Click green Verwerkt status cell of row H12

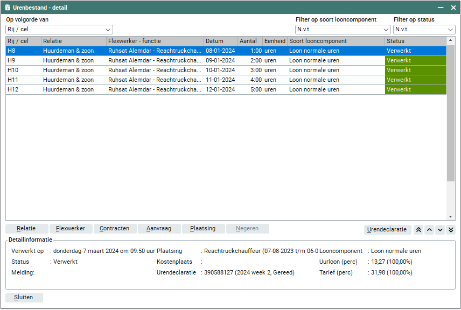pos(415,89)
